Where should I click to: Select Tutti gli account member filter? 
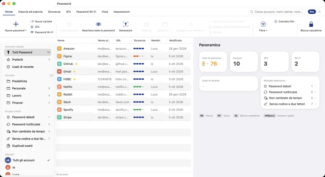(28, 160)
